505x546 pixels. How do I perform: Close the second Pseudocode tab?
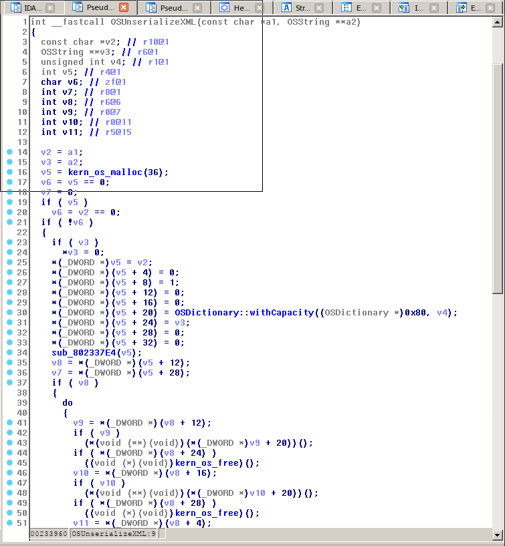[x=197, y=7]
